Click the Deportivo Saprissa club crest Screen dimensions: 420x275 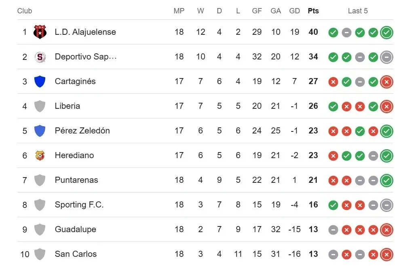40,57
